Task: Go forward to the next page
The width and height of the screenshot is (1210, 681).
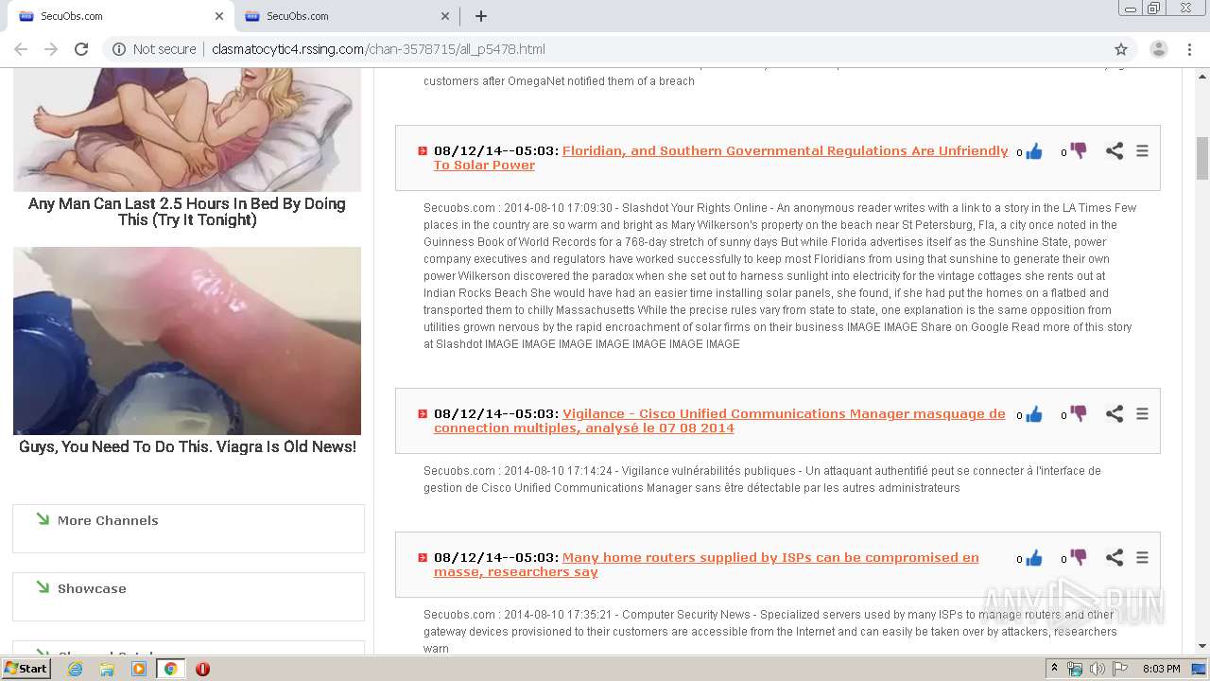Action: [x=51, y=49]
